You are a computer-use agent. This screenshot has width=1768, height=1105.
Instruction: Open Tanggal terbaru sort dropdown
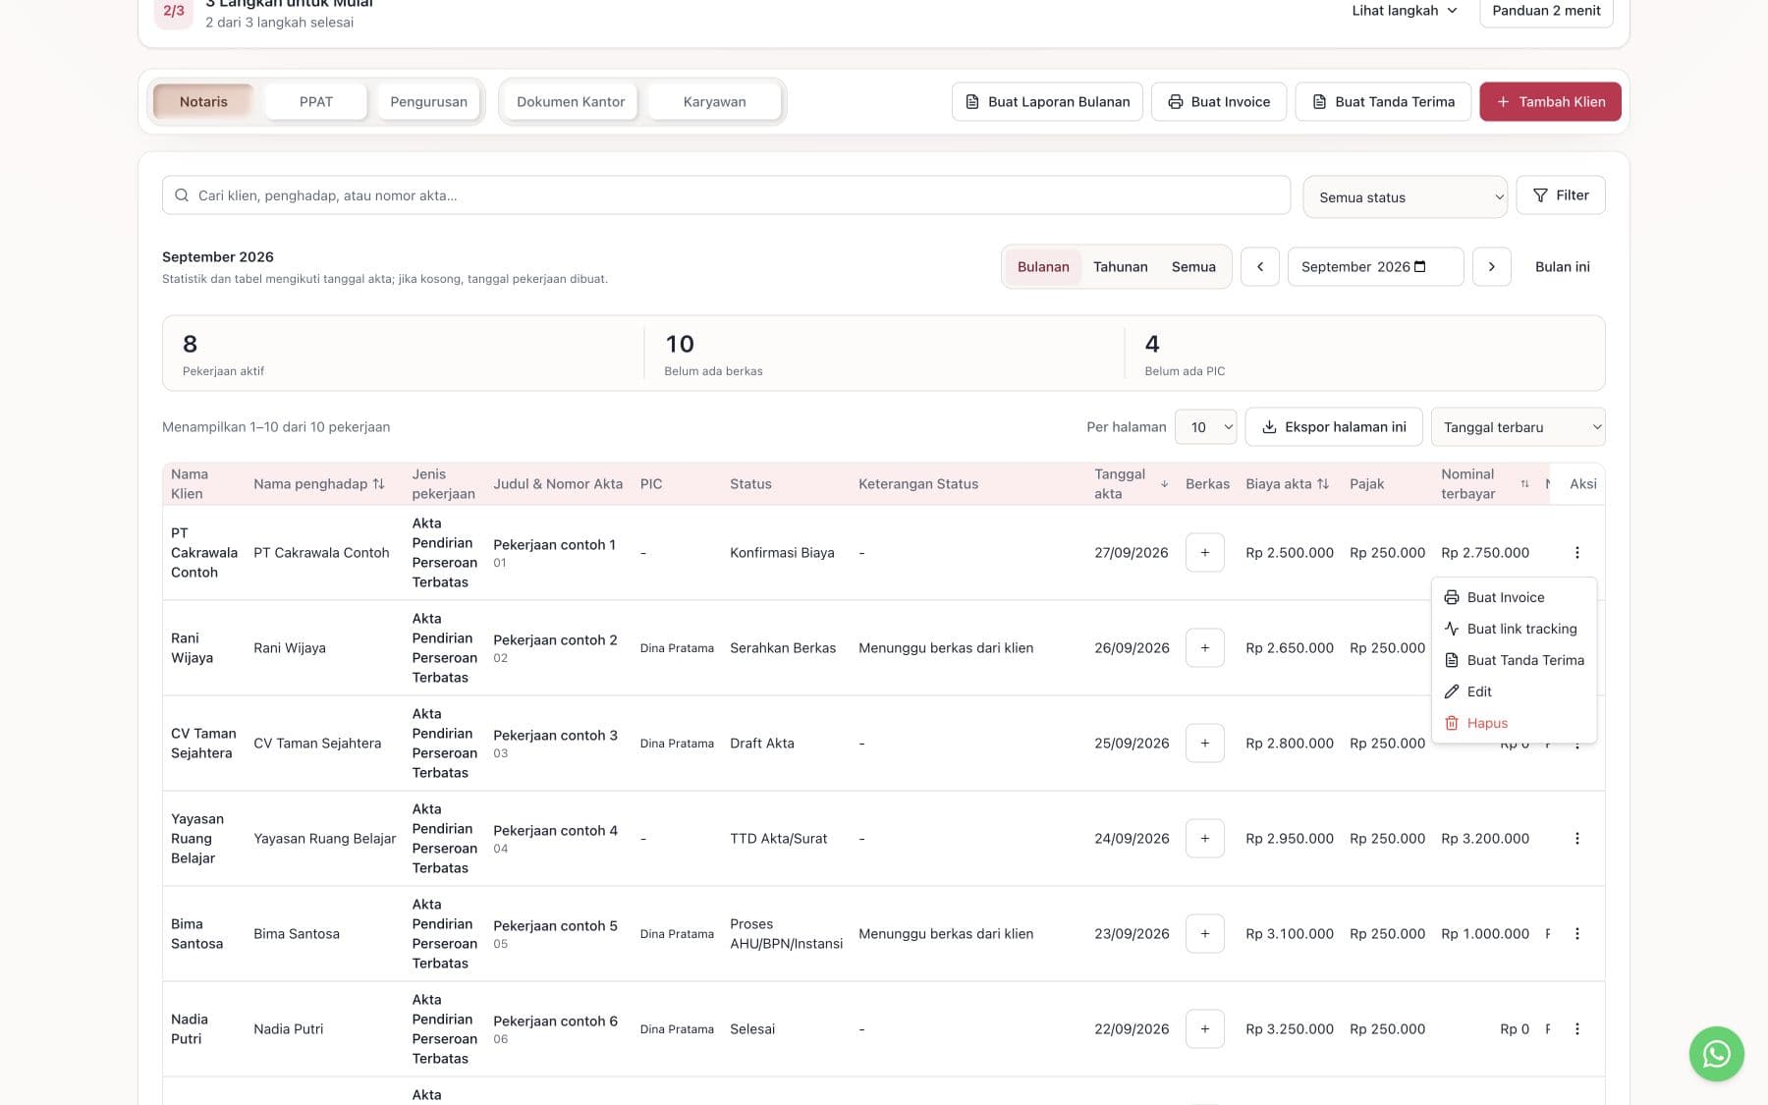(x=1518, y=427)
